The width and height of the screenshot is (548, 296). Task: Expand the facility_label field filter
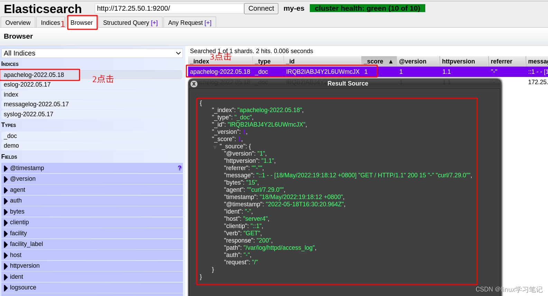coord(6,244)
